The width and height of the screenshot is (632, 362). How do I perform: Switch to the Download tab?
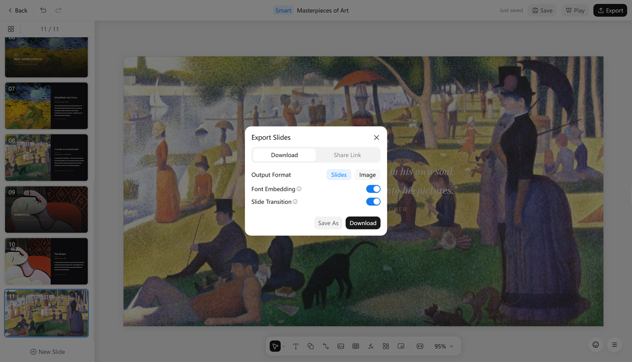(x=284, y=155)
